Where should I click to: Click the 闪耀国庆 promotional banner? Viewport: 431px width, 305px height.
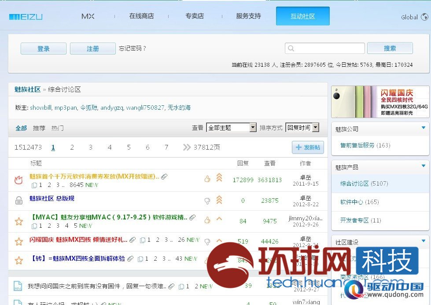click(380, 102)
